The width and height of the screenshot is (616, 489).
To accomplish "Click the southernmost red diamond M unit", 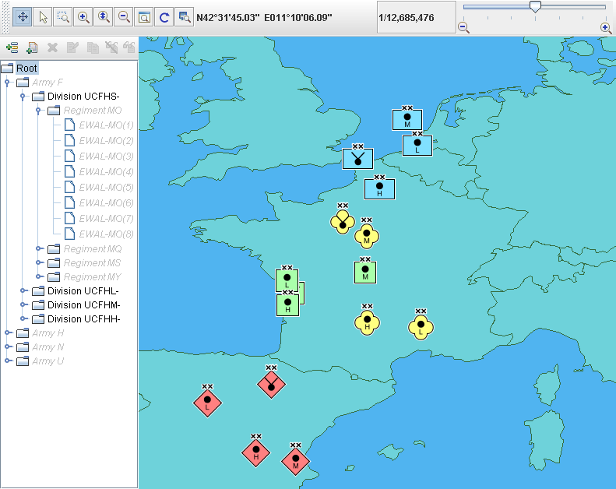I will pos(296,463).
